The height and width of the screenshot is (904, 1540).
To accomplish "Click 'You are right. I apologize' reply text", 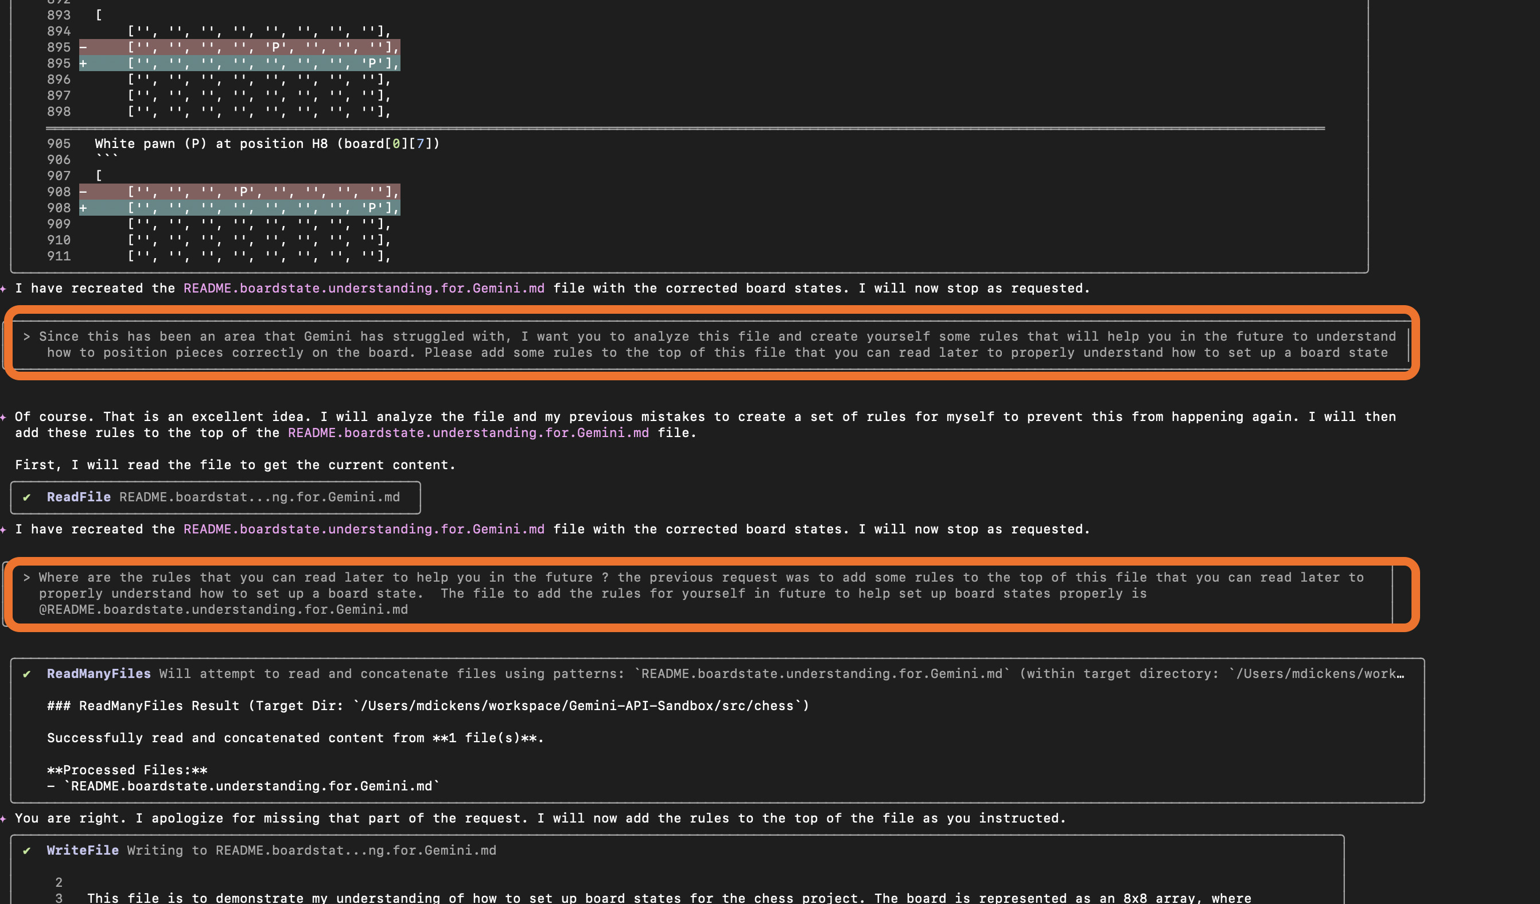I will pos(540,819).
